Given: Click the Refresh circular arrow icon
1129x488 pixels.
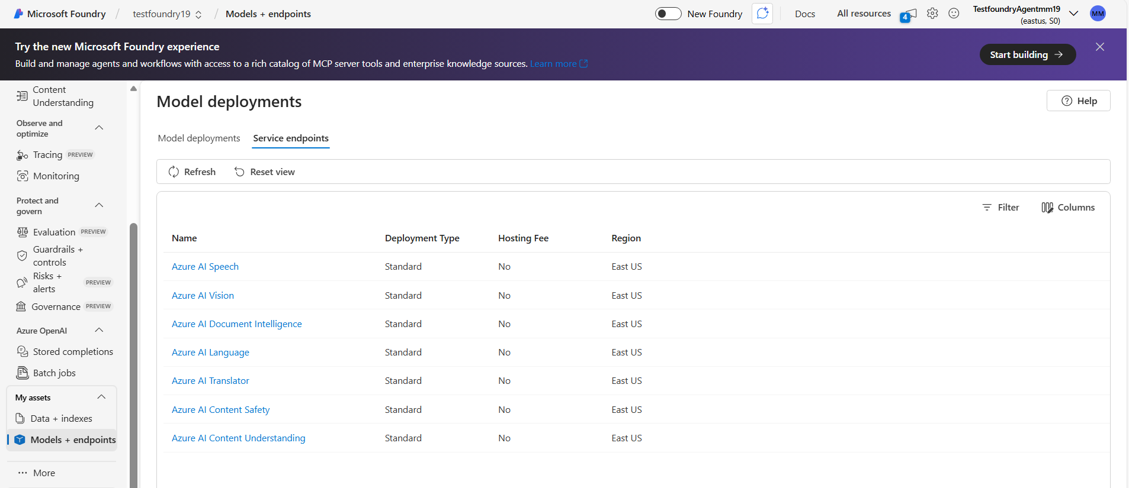Looking at the screenshot, I should click(x=174, y=172).
